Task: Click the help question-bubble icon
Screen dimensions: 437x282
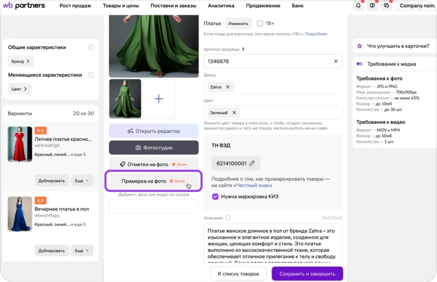Action: (x=372, y=6)
